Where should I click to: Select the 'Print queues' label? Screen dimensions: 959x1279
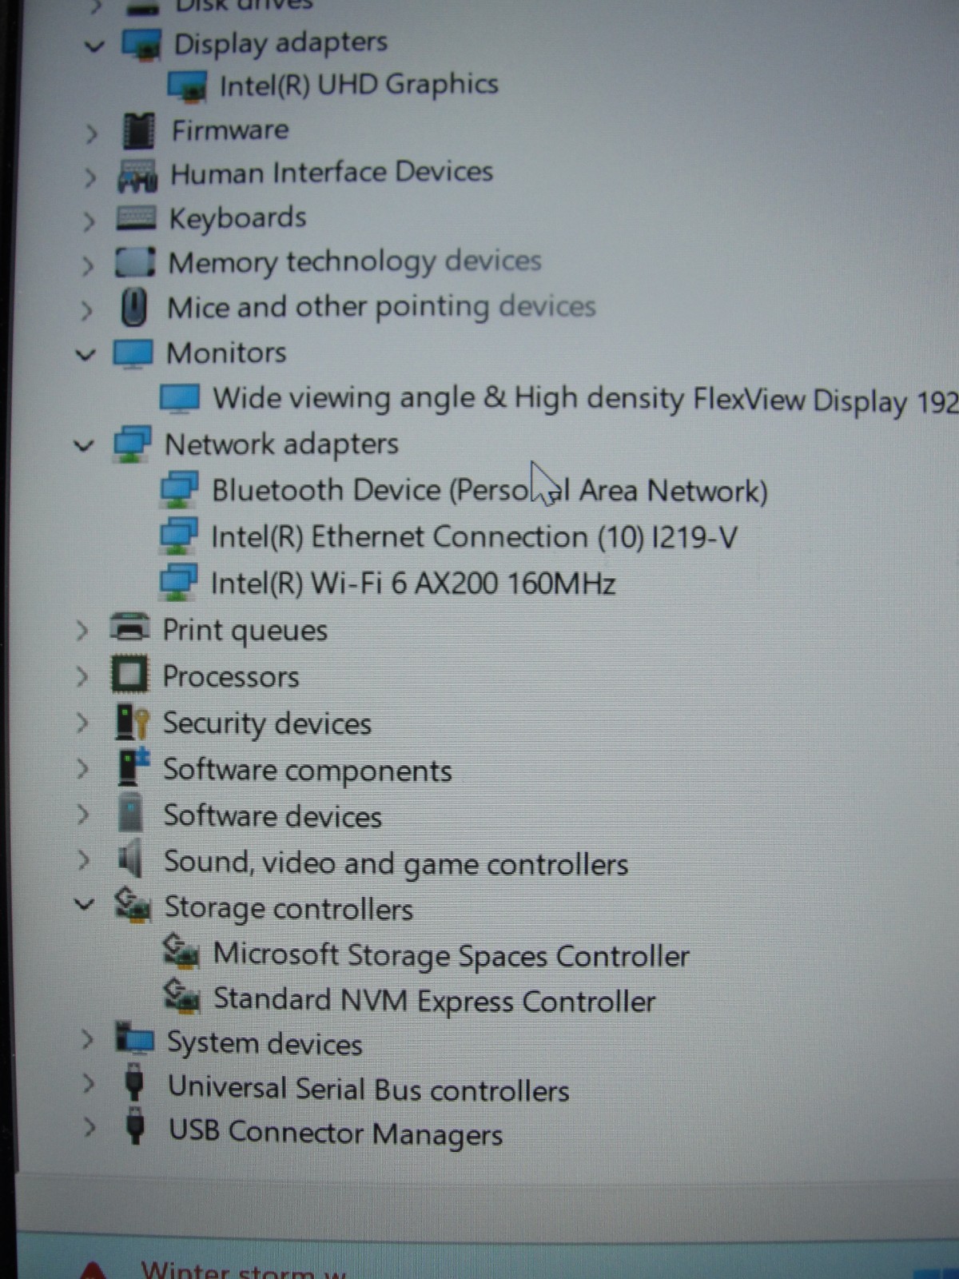click(x=245, y=632)
